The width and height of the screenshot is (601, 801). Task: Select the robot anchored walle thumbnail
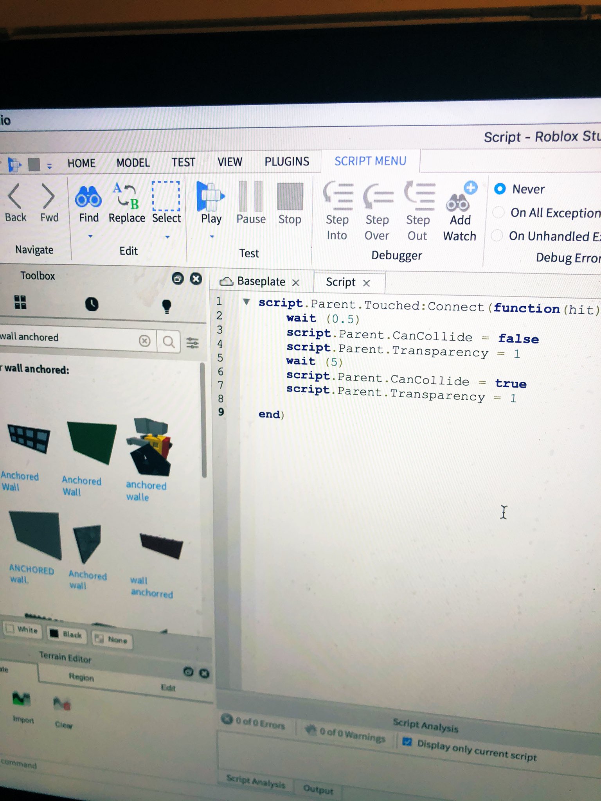[x=150, y=447]
